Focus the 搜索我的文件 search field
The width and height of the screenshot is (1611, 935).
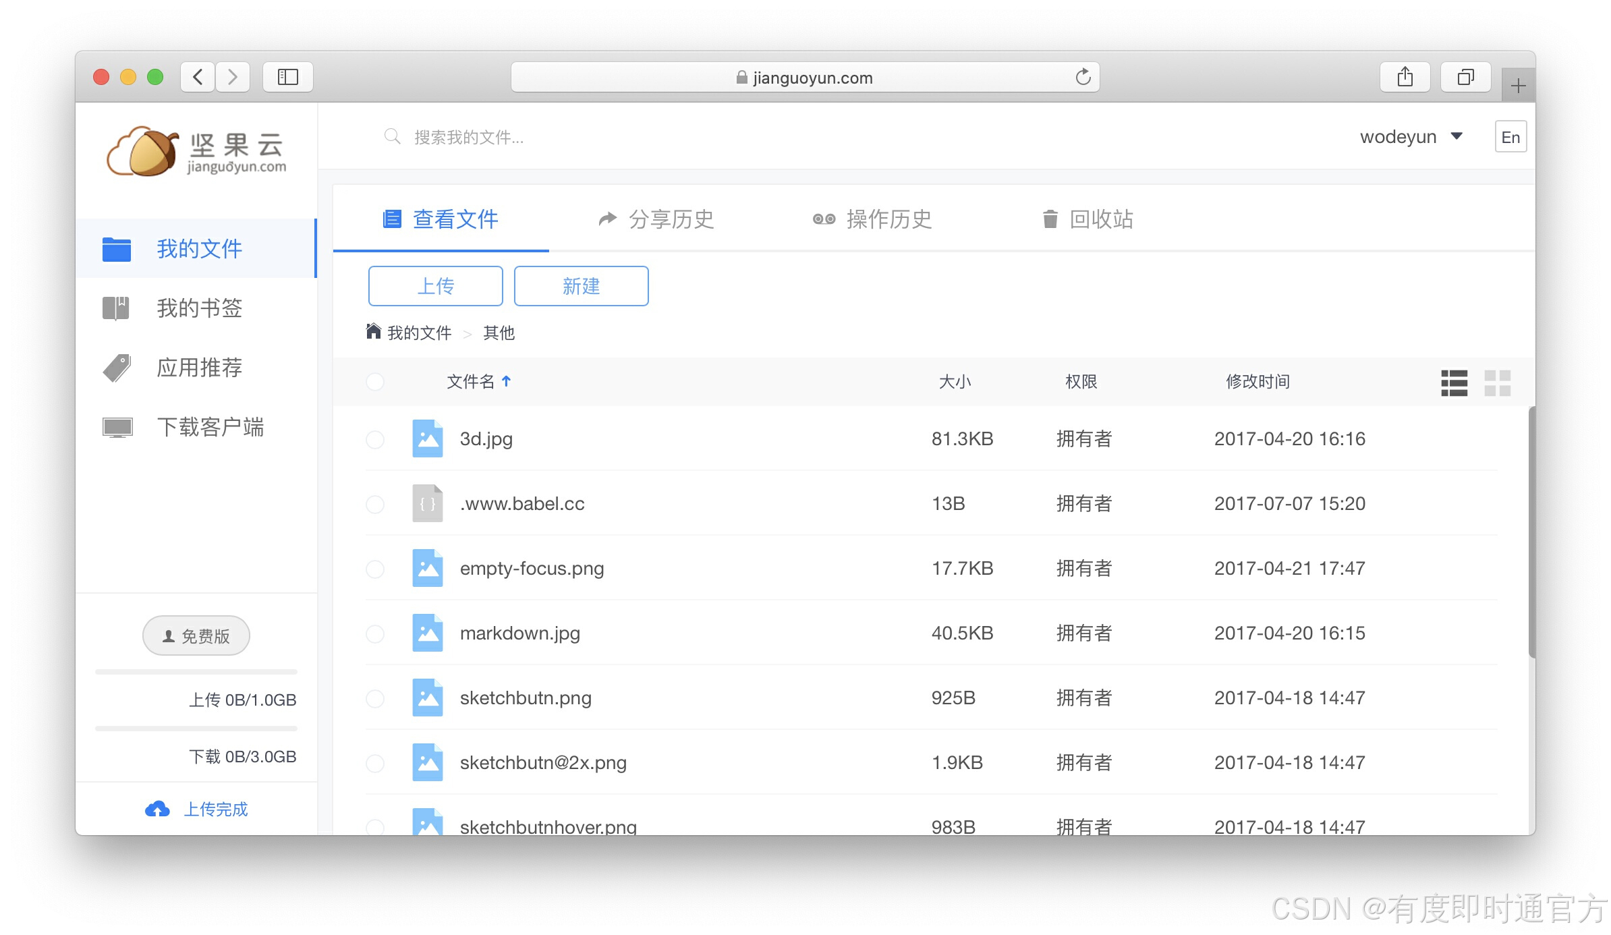click(468, 138)
